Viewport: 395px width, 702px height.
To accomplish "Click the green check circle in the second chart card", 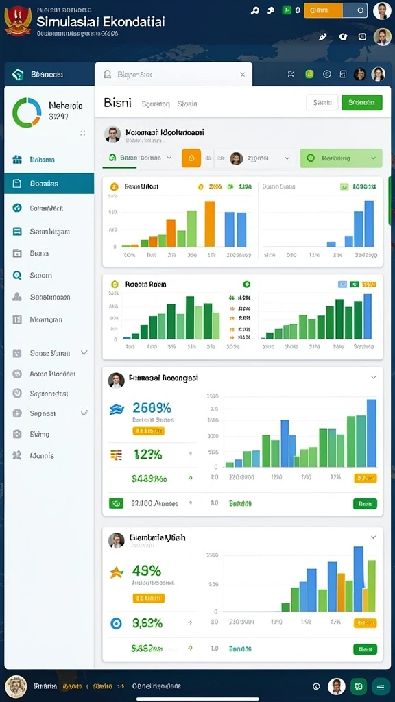I will tap(246, 284).
